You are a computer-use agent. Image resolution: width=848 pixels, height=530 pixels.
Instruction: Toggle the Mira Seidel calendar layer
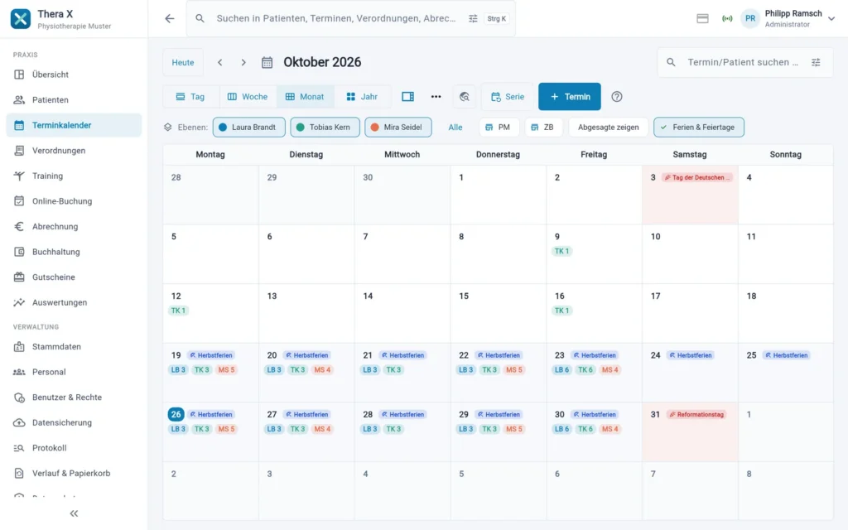pyautogui.click(x=398, y=127)
